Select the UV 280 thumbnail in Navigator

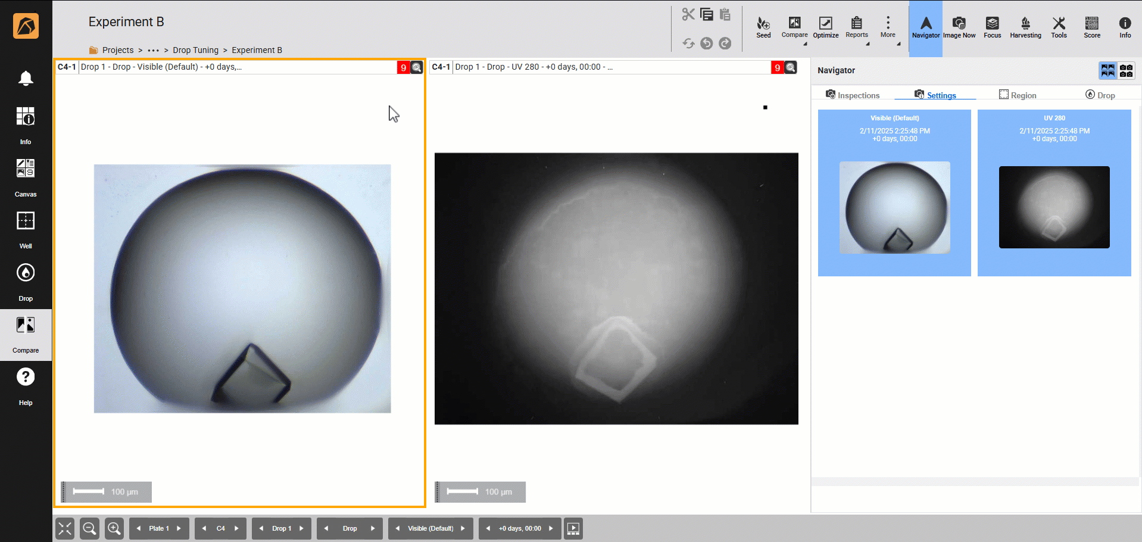[x=1054, y=193]
